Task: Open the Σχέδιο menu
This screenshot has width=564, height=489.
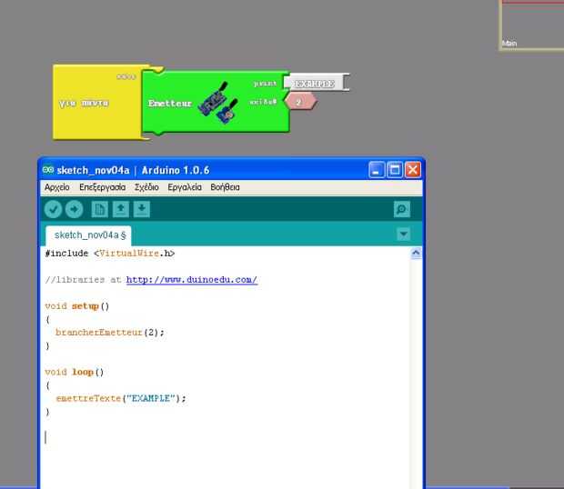Action: coord(146,187)
